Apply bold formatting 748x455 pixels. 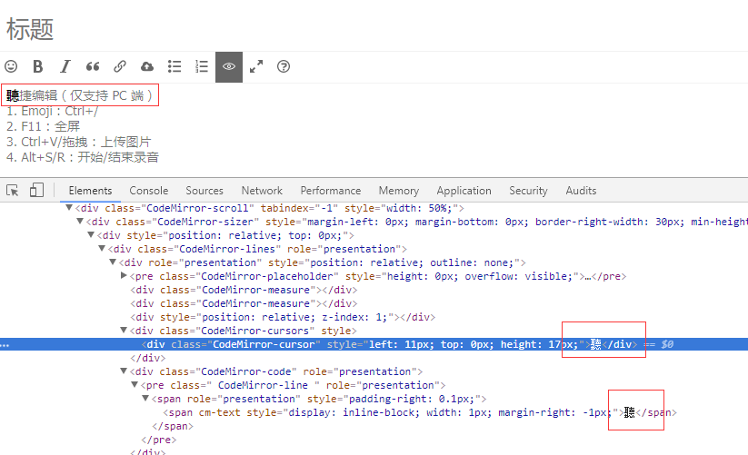(37, 66)
